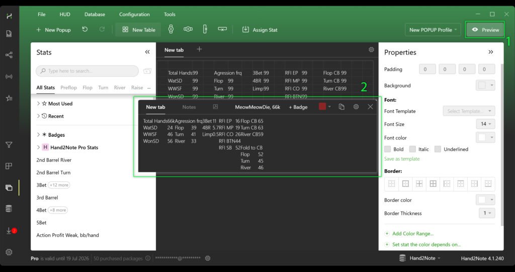Viewport: 515px width, 272px height.
Task: Click the red color swatch in popup header
Action: [x=322, y=107]
